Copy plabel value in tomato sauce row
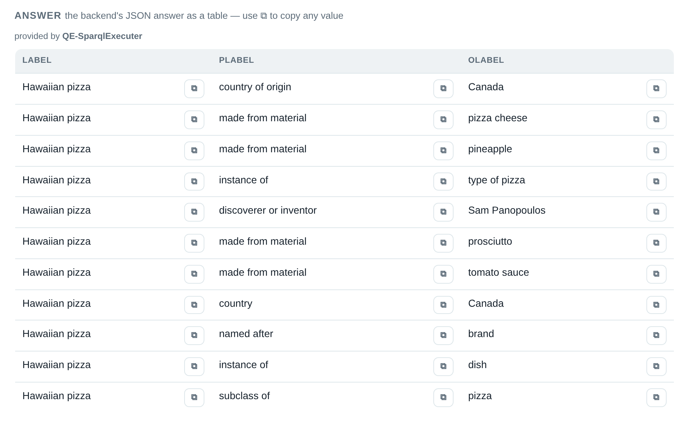689x428 pixels. pyautogui.click(x=443, y=274)
